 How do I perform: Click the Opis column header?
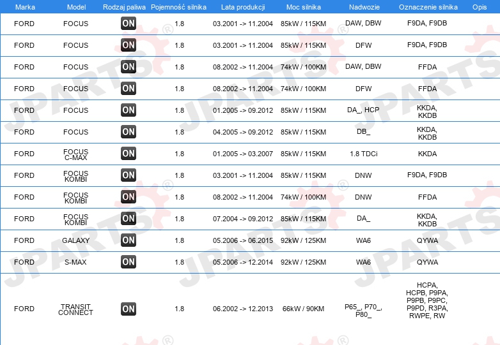pos(480,7)
